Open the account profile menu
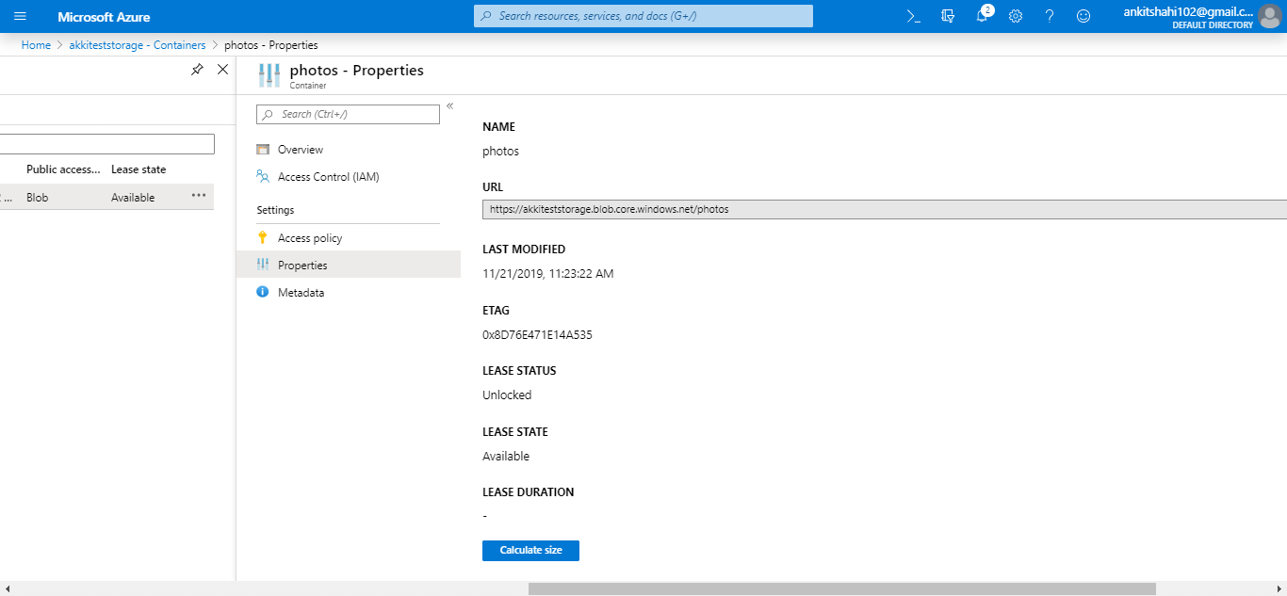Screen dimensions: 1287x596 [1269, 17]
